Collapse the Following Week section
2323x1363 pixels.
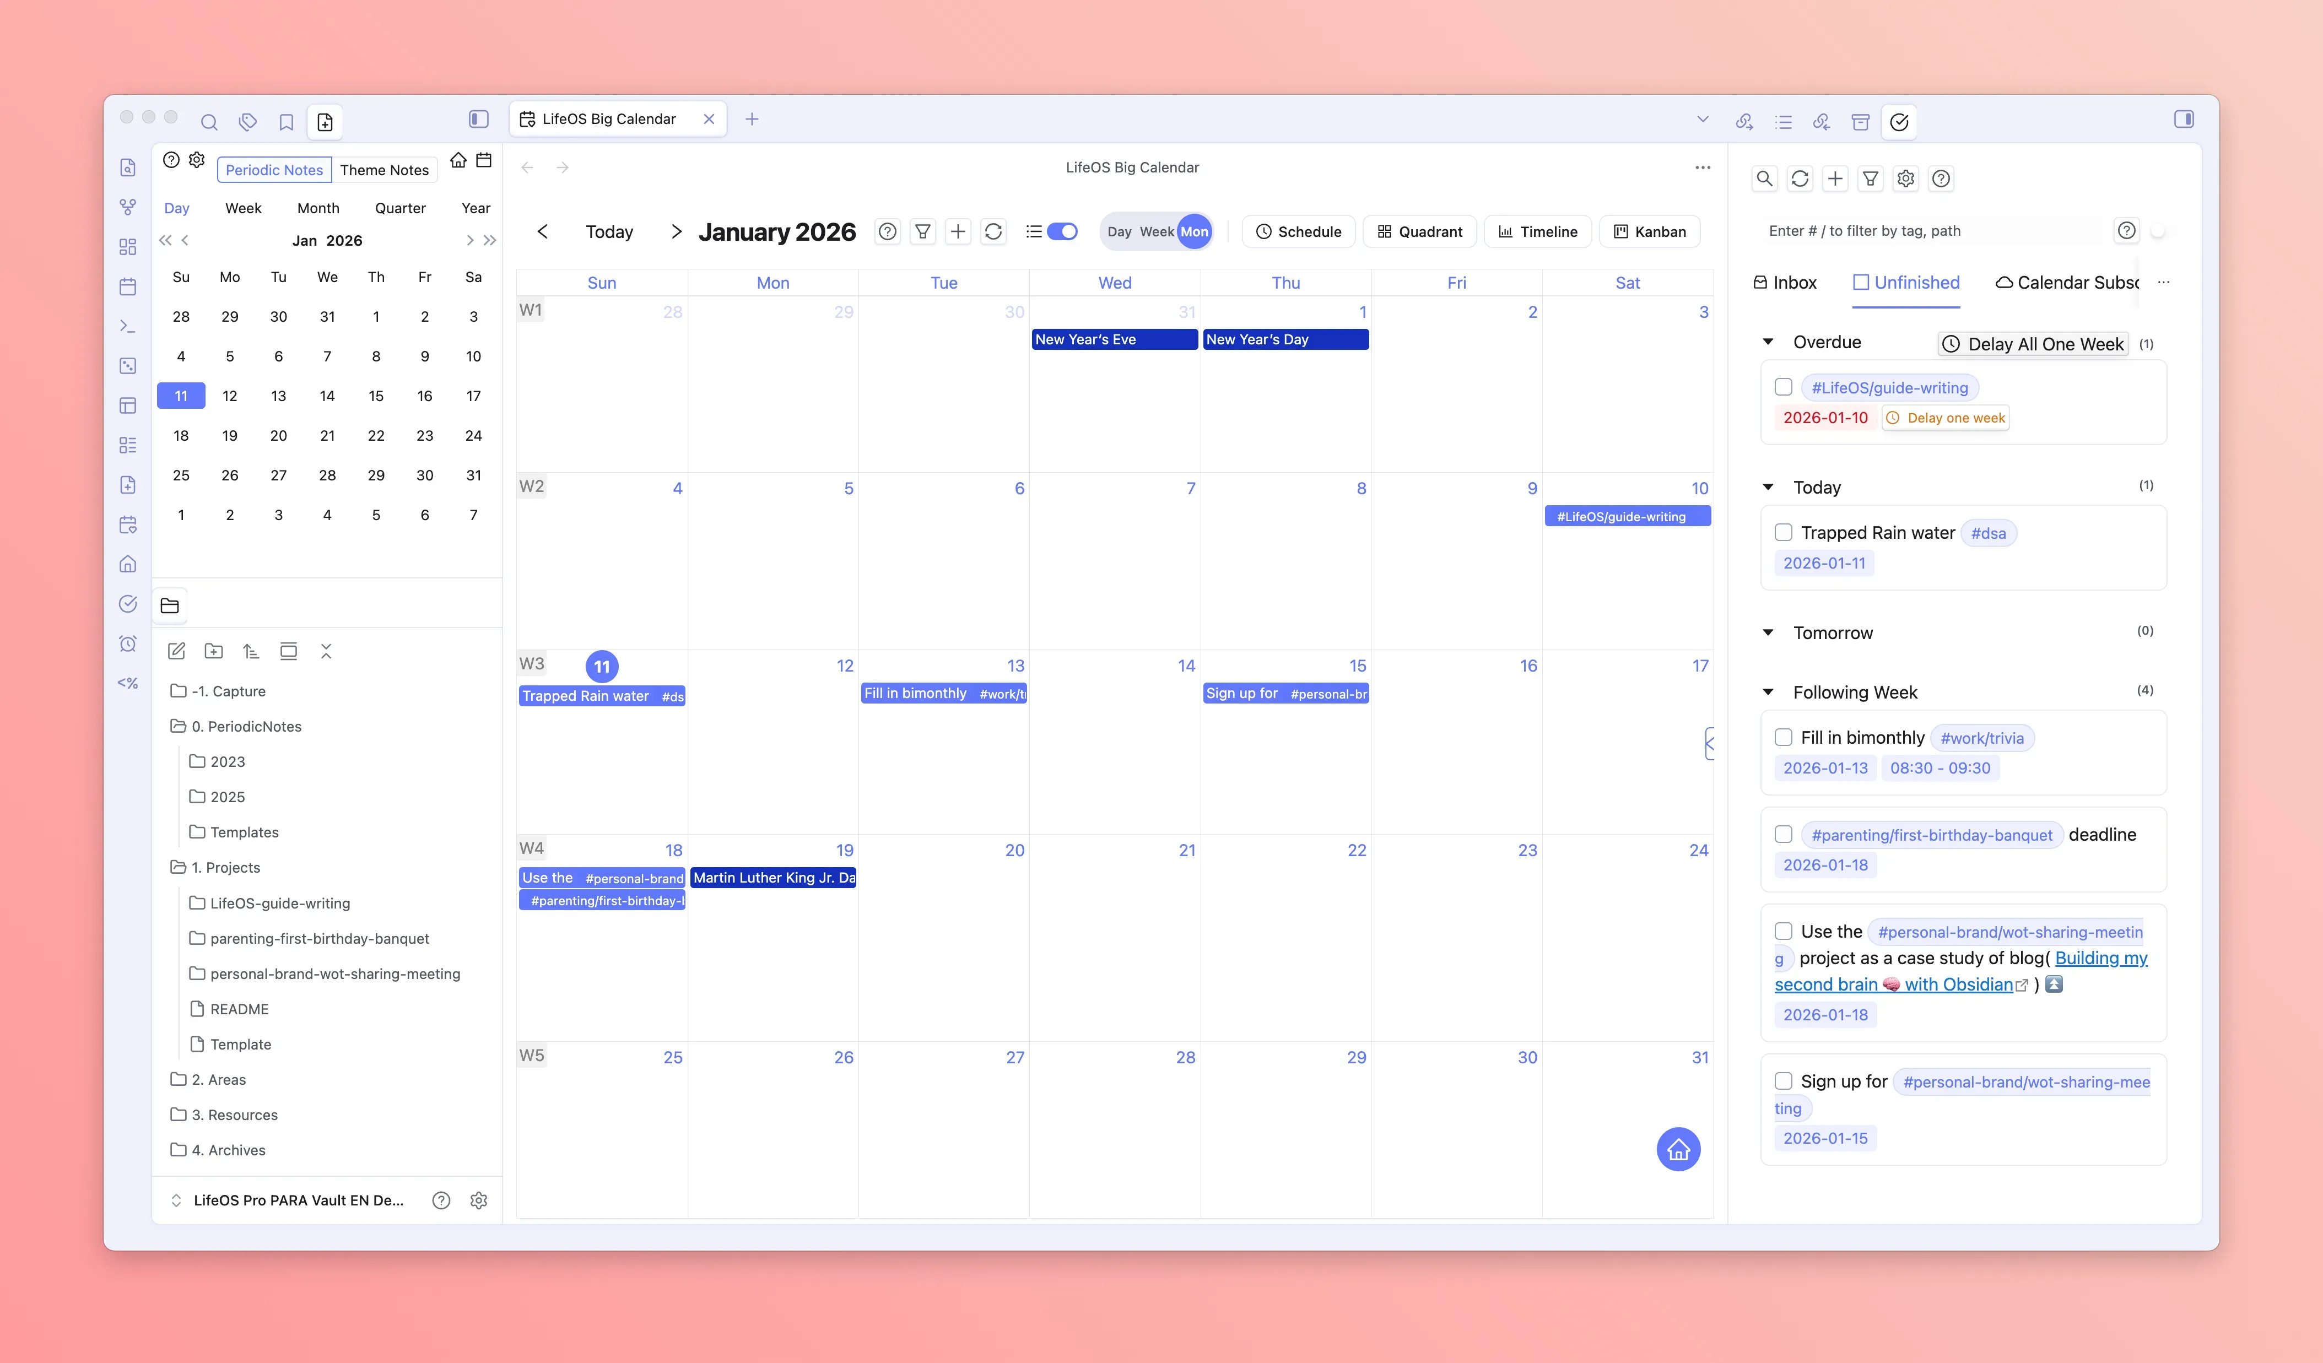[x=1768, y=691]
